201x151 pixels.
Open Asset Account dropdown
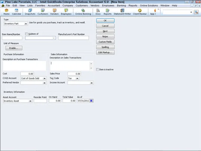pyautogui.click(x=30, y=101)
